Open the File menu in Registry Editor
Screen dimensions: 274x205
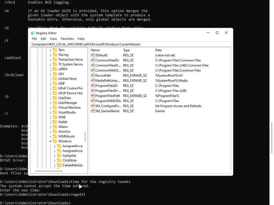pos(34,39)
